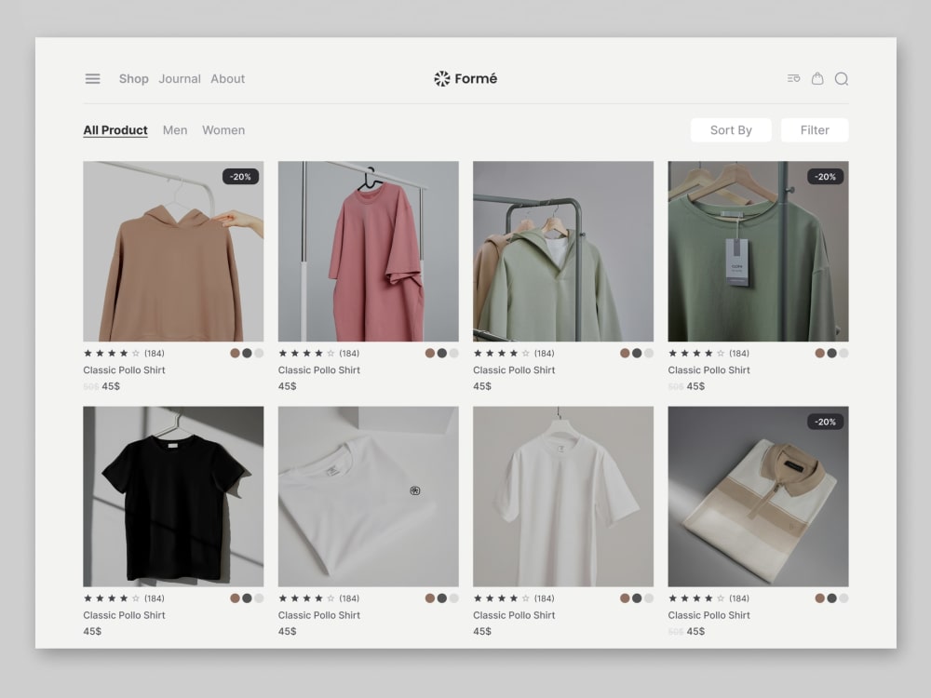Viewport: 931px width, 698px height.
Task: Open the About nav link
Action: click(227, 79)
